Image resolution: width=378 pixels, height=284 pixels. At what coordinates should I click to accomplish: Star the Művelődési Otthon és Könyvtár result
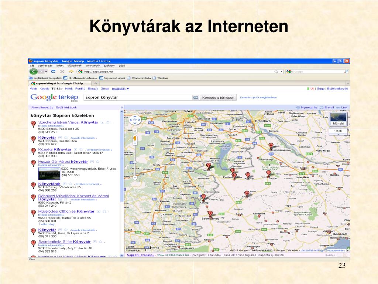[x=104, y=211]
